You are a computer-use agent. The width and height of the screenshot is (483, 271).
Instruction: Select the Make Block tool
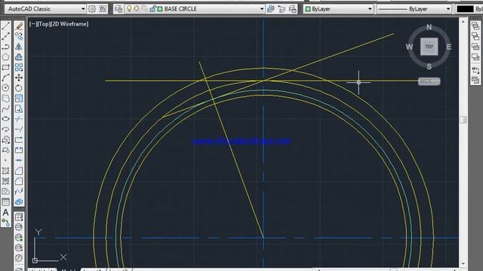pos(5,150)
